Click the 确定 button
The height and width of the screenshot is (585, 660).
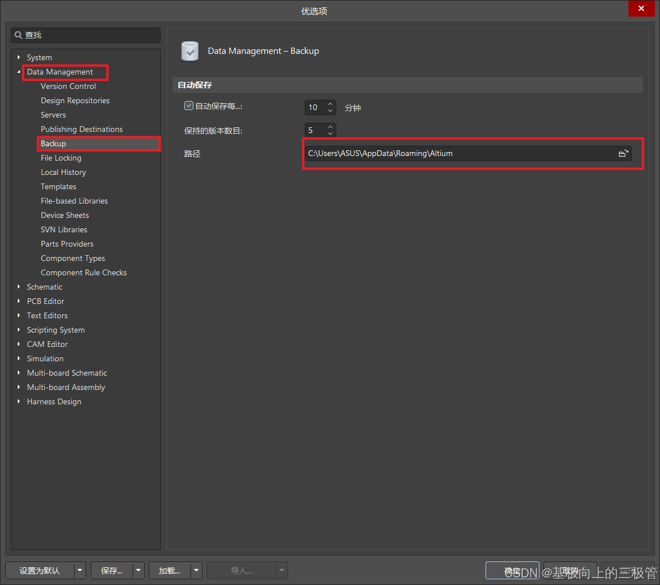(513, 570)
